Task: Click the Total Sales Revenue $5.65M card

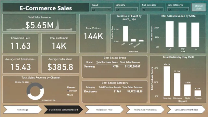Action: pos(39,23)
